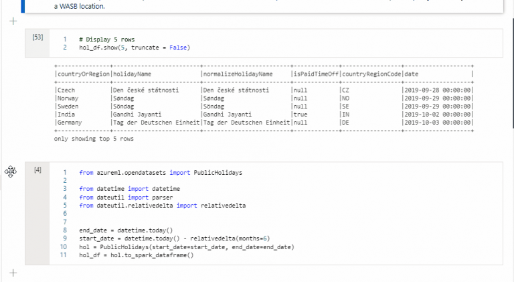This screenshot has height=282, width=514.
Task: Add a cell above cell [53]
Action: (x=13, y=21)
